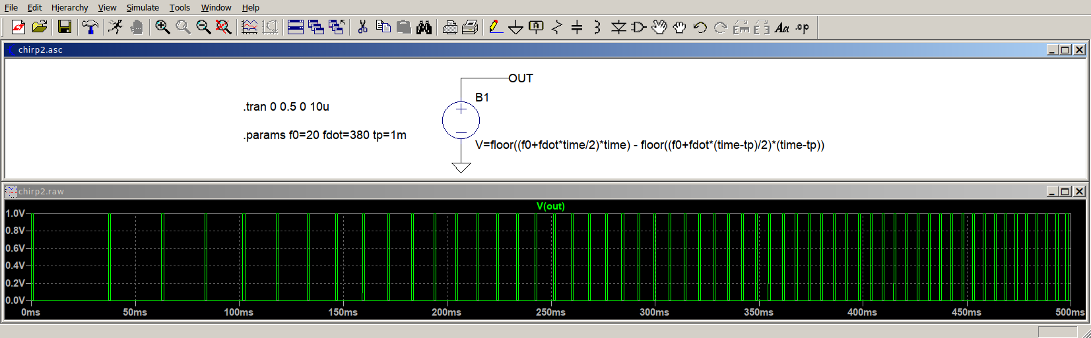Place an inductor from the toolbar

click(597, 27)
